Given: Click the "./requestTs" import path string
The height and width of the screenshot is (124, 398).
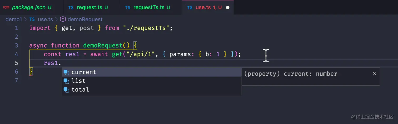Looking at the screenshot, I should 146,28.
